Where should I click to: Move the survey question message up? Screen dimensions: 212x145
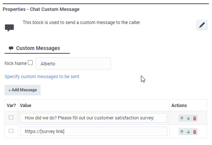tap(182, 118)
